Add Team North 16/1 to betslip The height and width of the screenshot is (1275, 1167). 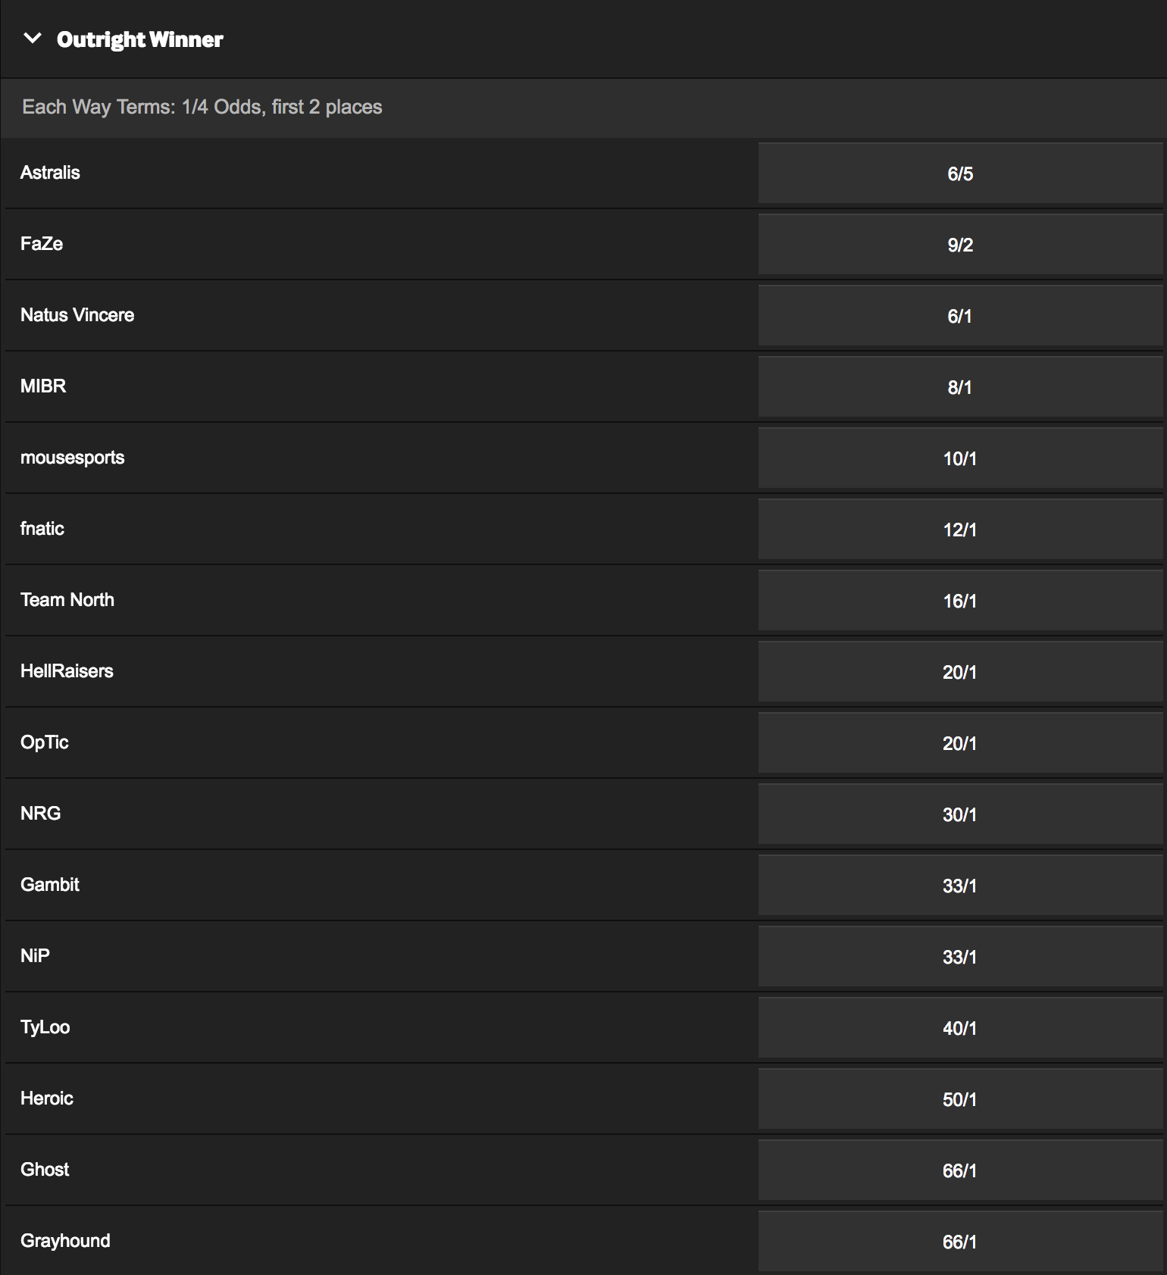pyautogui.click(x=960, y=601)
